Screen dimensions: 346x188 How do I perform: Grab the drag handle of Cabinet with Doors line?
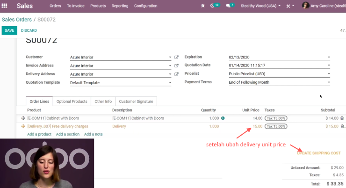pos(23,118)
